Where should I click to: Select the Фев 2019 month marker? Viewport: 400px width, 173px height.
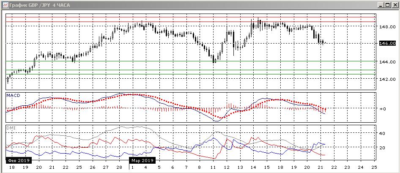click(x=19, y=160)
